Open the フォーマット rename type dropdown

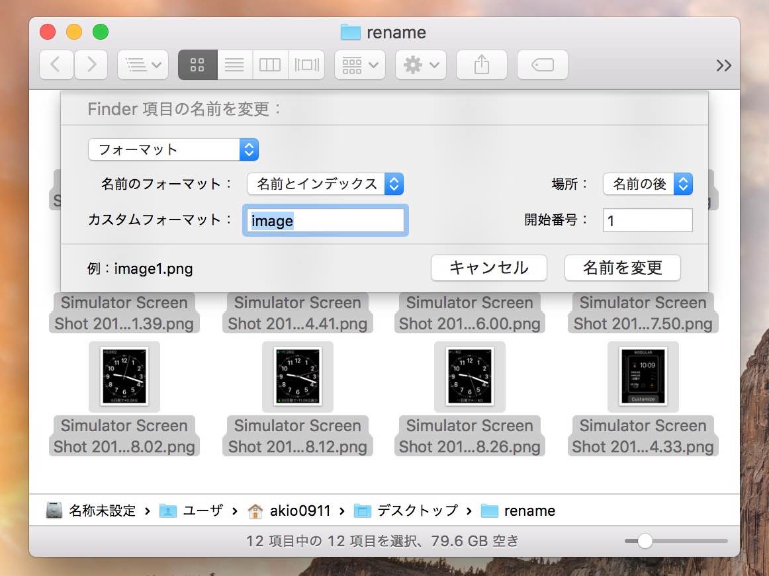point(173,149)
